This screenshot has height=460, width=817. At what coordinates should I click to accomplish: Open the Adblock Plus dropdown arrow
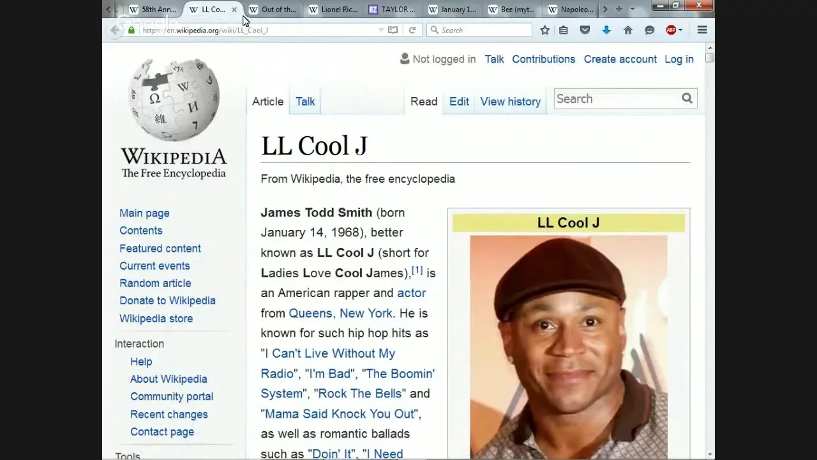(x=680, y=30)
